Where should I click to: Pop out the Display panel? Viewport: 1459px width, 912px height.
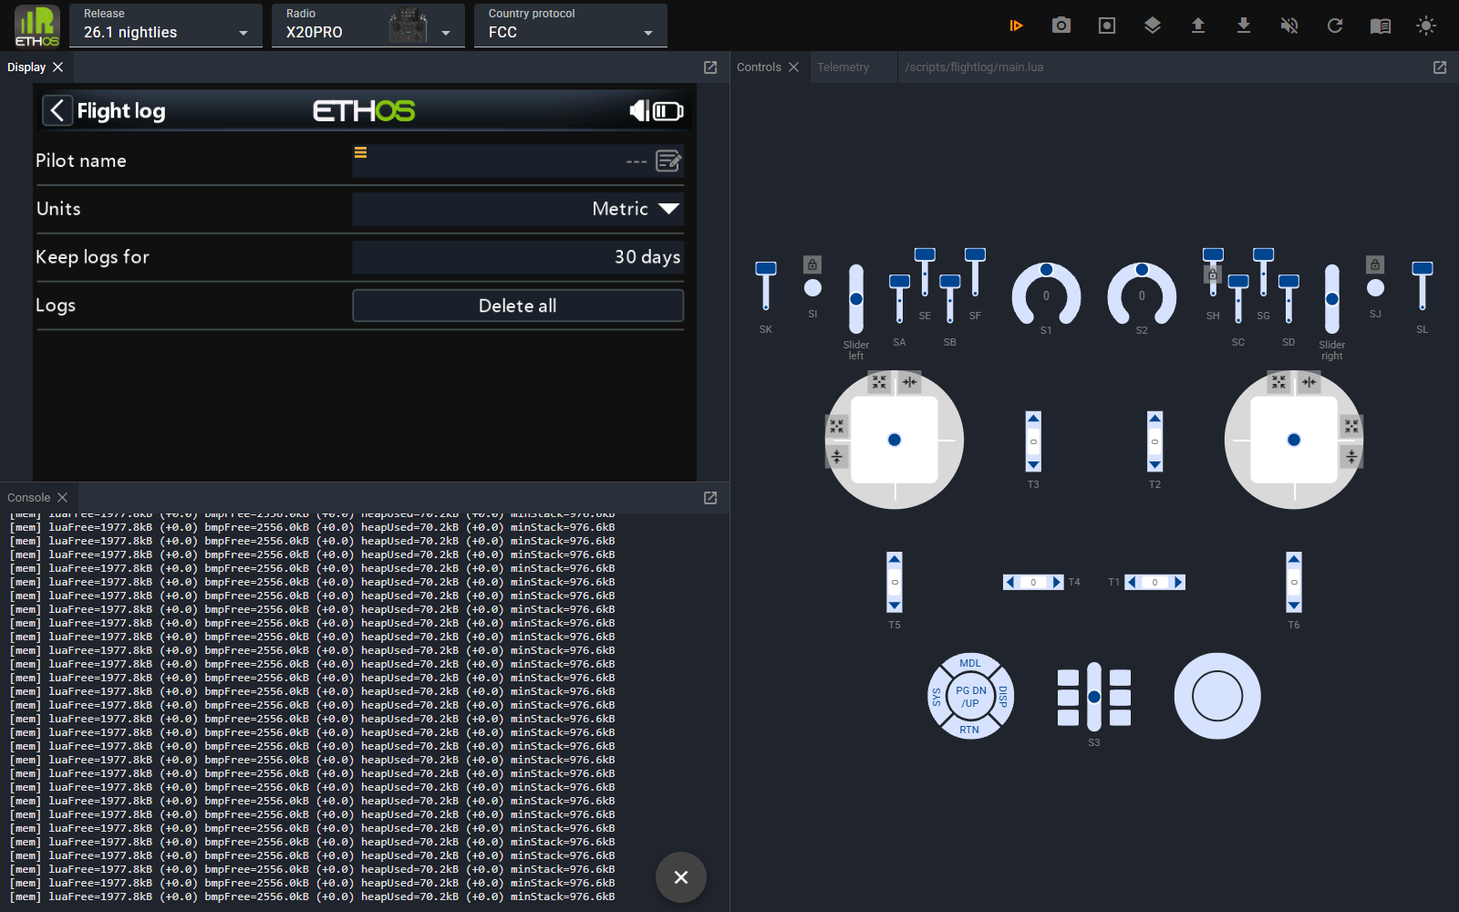(710, 67)
